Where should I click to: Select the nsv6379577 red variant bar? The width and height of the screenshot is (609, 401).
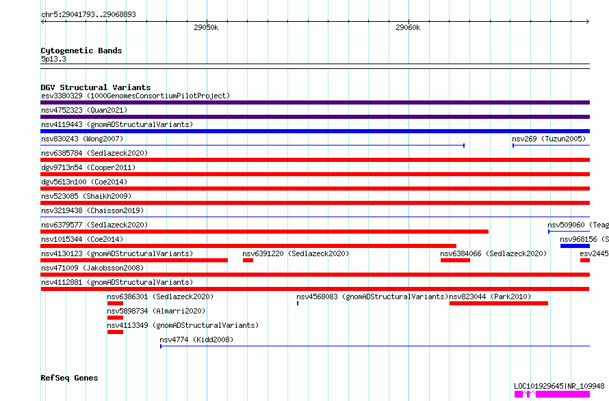tap(265, 232)
